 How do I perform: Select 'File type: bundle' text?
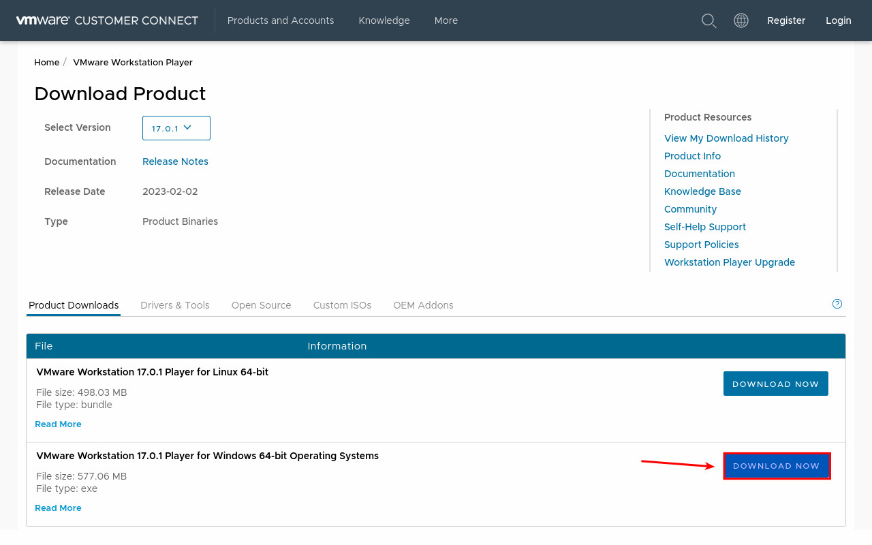(x=74, y=405)
